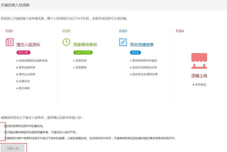This screenshot has width=227, height=152.
Task: Click the list item 完成开店前相关任务
Action: [145, 67]
